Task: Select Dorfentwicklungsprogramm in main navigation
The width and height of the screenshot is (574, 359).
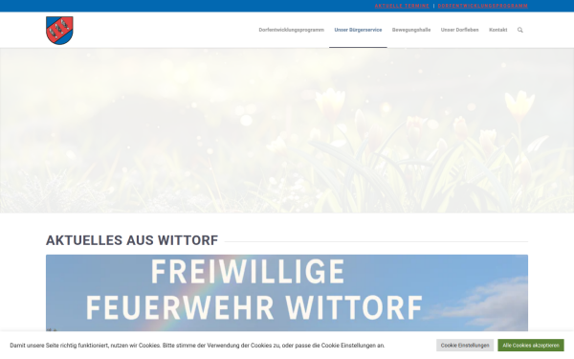Action: tap(292, 30)
